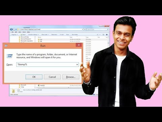The height and width of the screenshot is (122, 162).
Task: Sort by the Date column header
Action: (71, 37)
